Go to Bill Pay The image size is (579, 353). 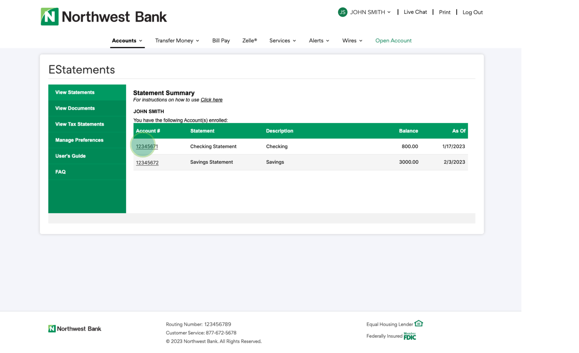221,41
